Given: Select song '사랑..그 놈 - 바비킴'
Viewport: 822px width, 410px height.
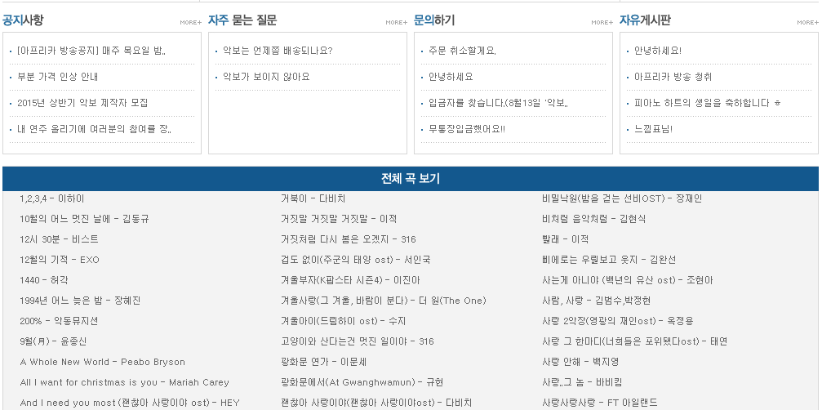Looking at the screenshot, I should click(x=583, y=383).
